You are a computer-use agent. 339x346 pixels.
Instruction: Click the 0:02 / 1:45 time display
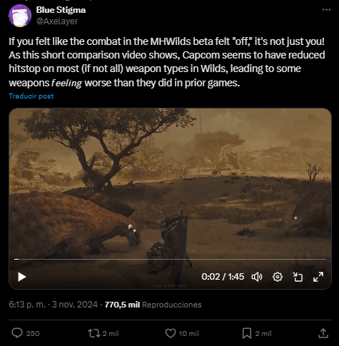[223, 277]
